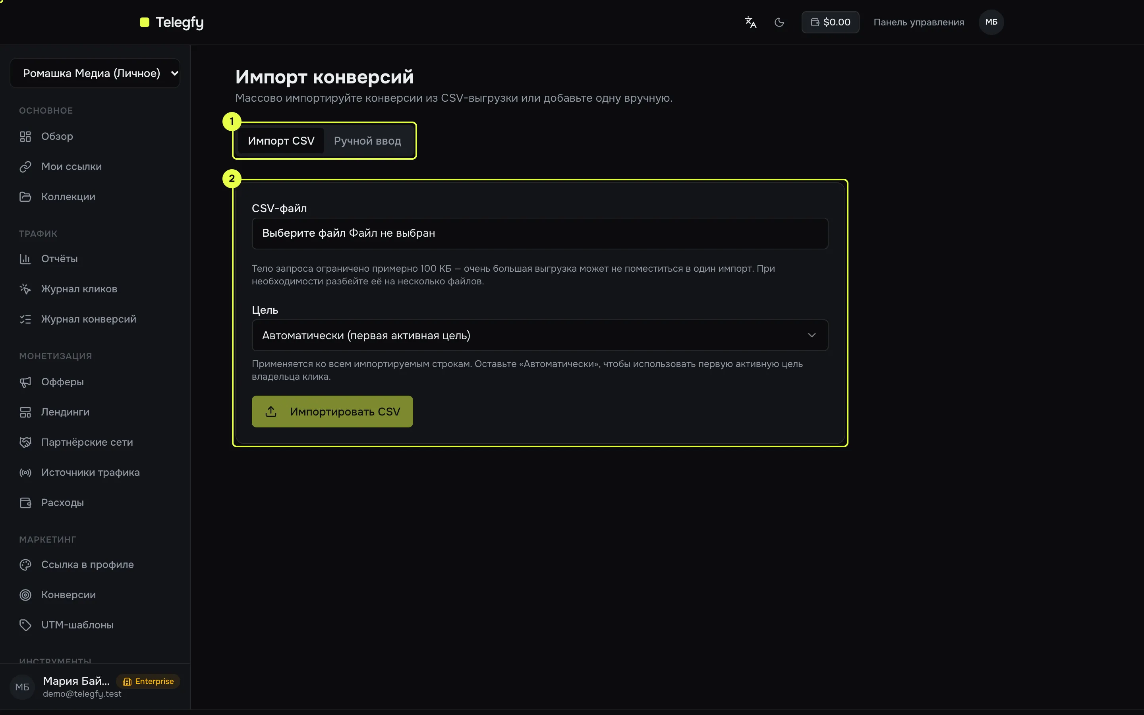Click the CSV file chooser field
1144x715 pixels.
(540, 234)
